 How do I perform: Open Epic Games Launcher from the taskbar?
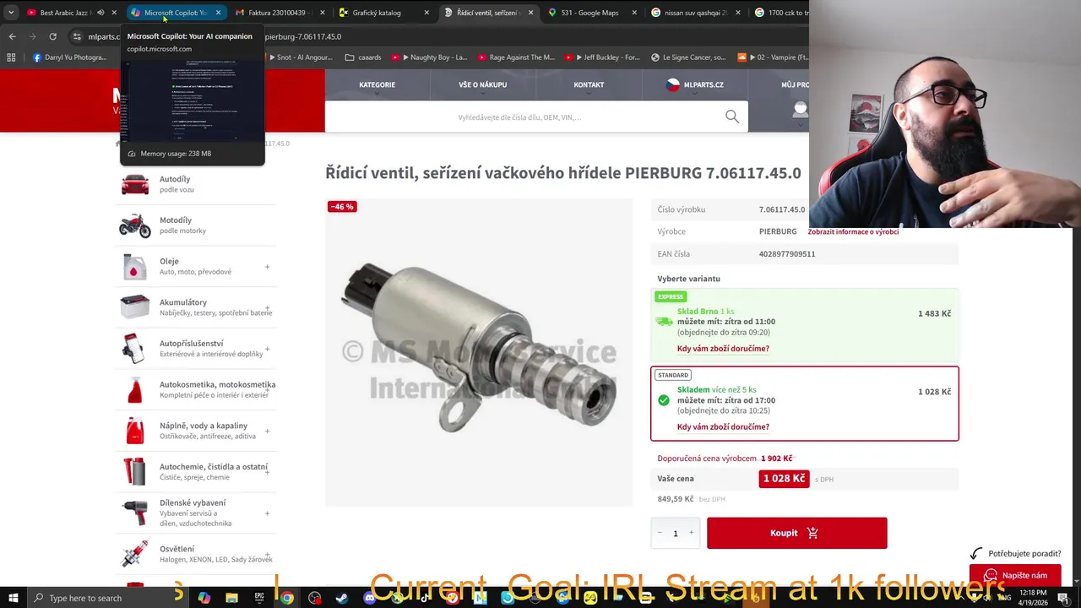click(x=259, y=598)
